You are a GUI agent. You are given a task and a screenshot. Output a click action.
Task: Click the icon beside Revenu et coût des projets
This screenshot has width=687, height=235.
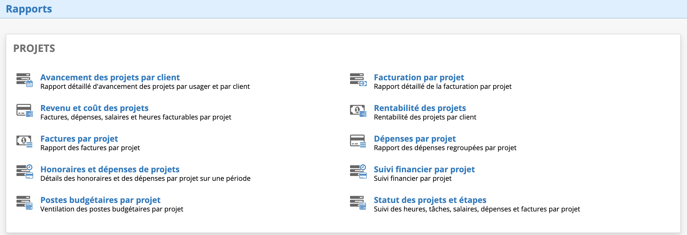[x=24, y=110]
